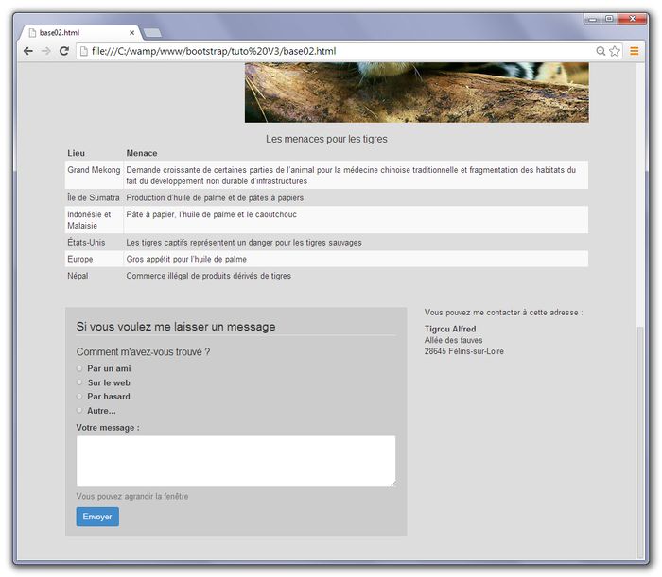This screenshot has height=577, width=662.
Task: Select the 'Par un ami' radio button
Action: tap(79, 368)
